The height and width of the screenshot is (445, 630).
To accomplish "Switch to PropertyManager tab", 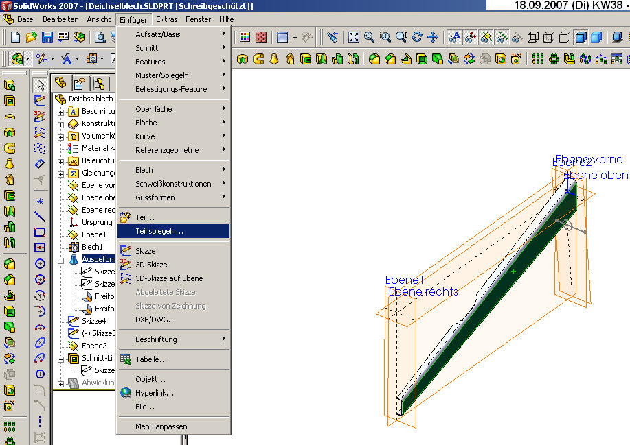I will 80,84.
